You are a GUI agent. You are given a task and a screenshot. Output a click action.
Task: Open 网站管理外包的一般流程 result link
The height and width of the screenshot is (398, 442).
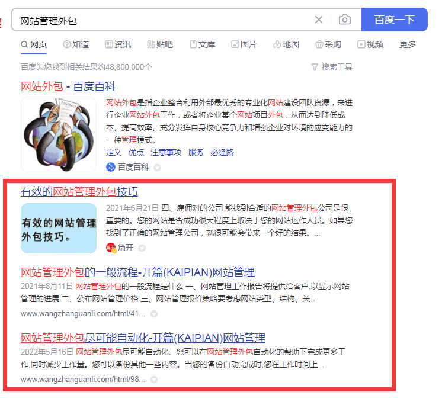137,272
